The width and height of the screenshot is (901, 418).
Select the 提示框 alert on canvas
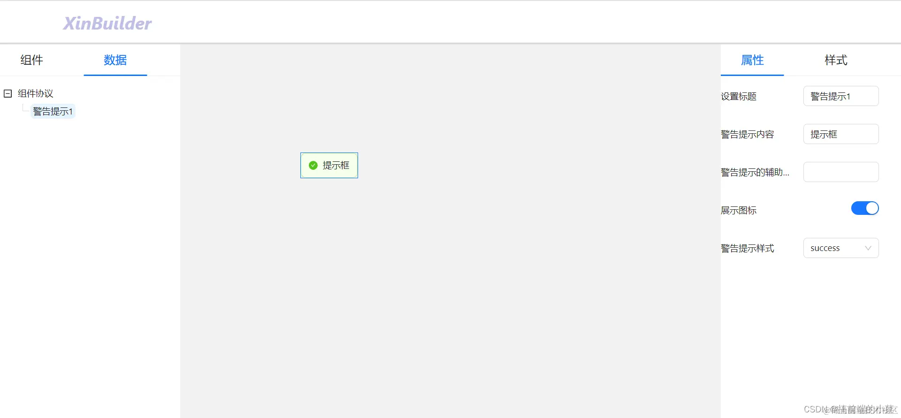[x=329, y=165]
